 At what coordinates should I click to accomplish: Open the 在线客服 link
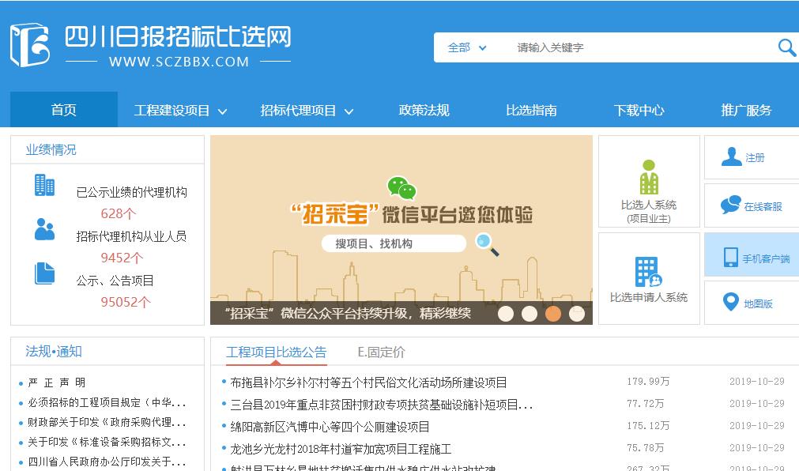[763, 206]
